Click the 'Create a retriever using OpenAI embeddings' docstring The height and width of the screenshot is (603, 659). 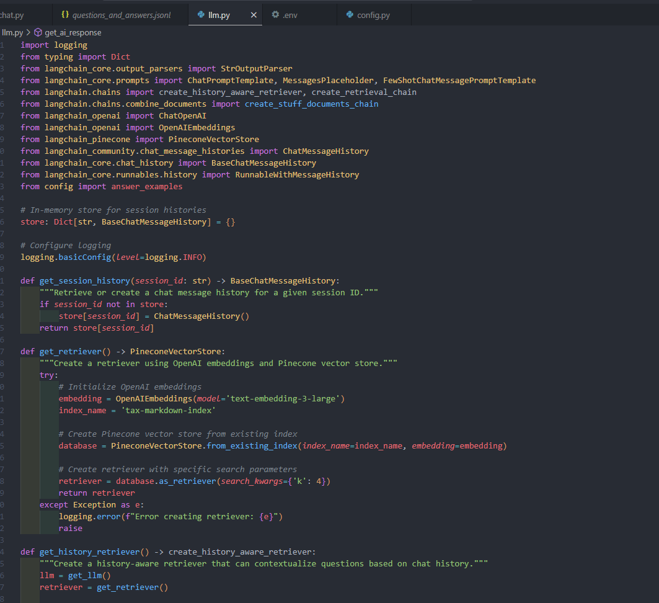tap(219, 363)
